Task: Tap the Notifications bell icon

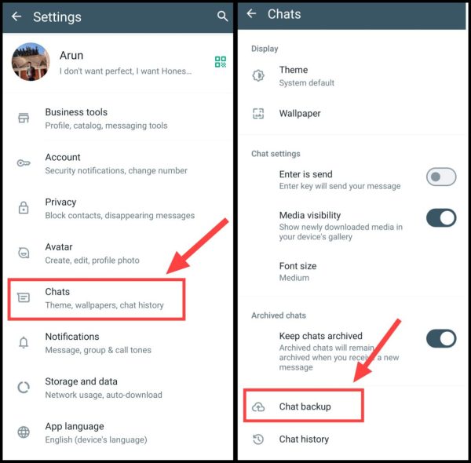Action: point(24,342)
